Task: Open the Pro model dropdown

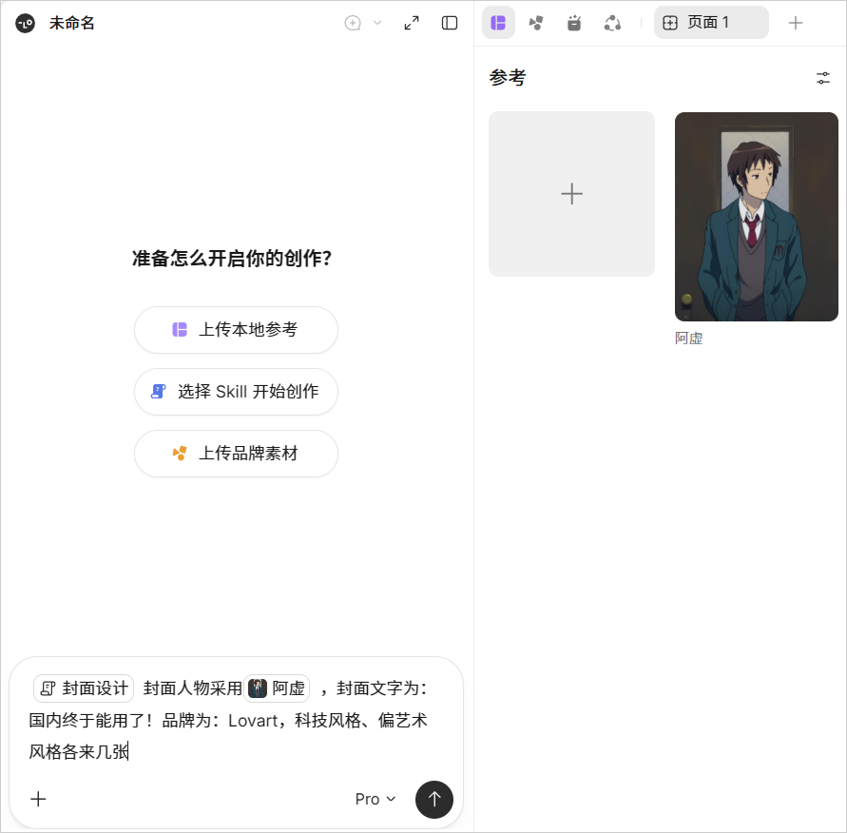Action: click(375, 799)
